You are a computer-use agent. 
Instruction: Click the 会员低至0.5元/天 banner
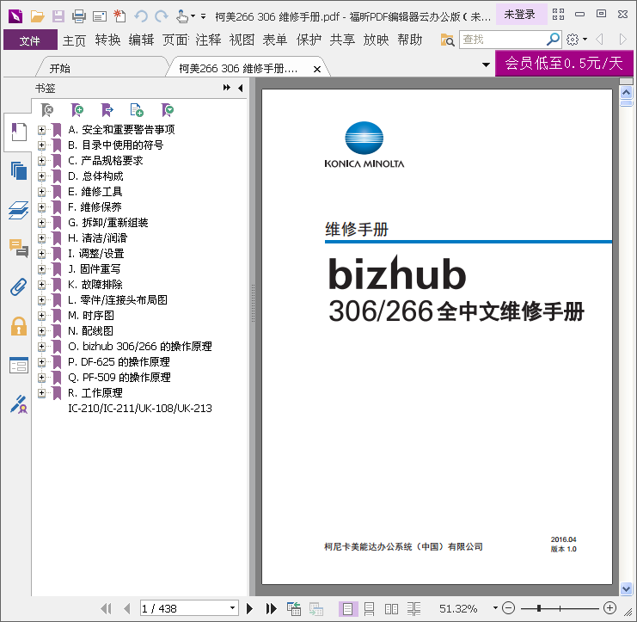tap(564, 63)
